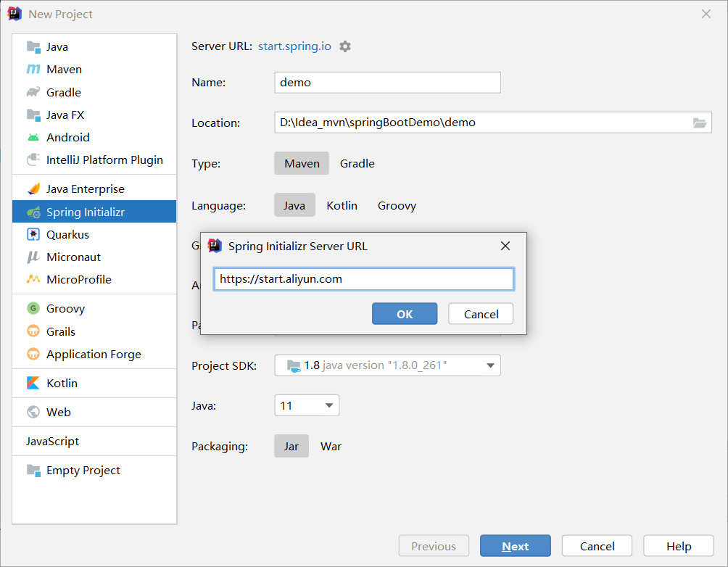This screenshot has height=567, width=728.
Task: Select Java FX in the project list
Action: [x=94, y=115]
